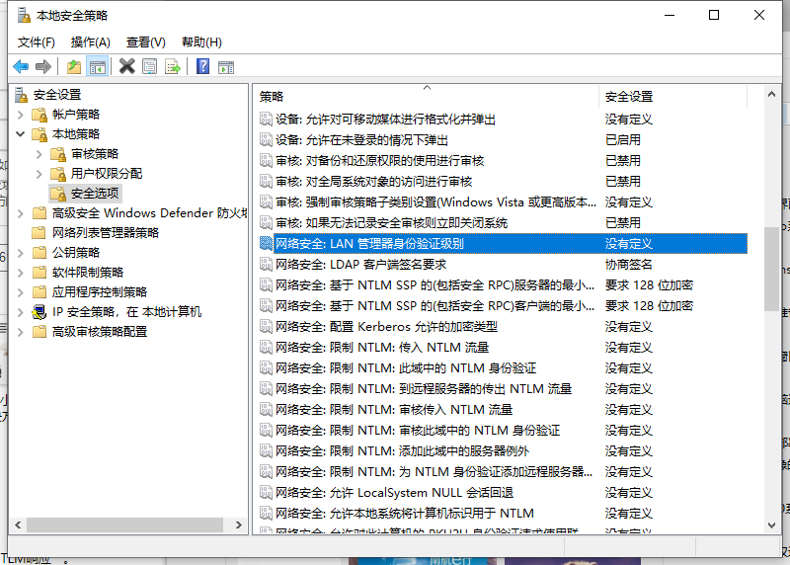
Task: Open the 文件(F) menu
Action: click(37, 42)
